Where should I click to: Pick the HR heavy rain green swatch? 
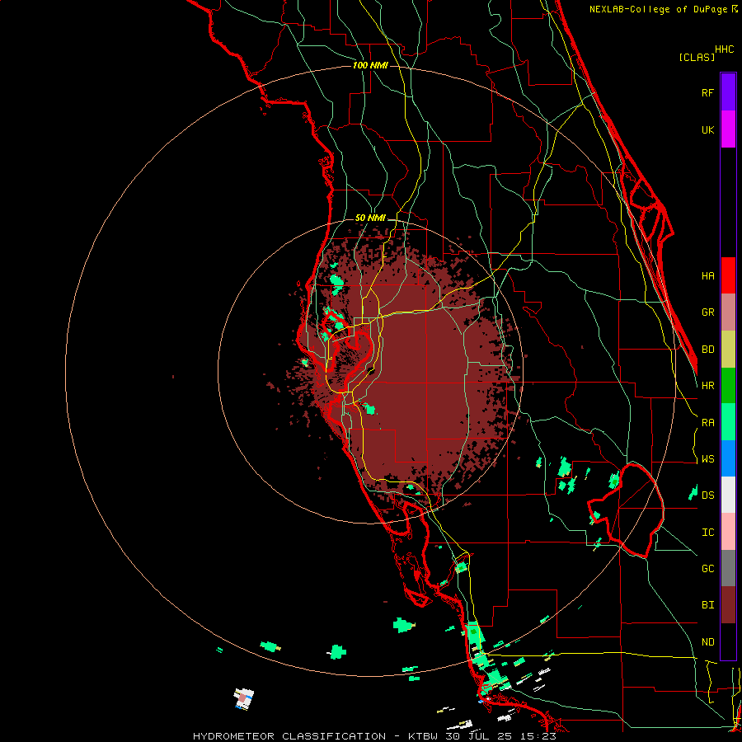coord(728,386)
